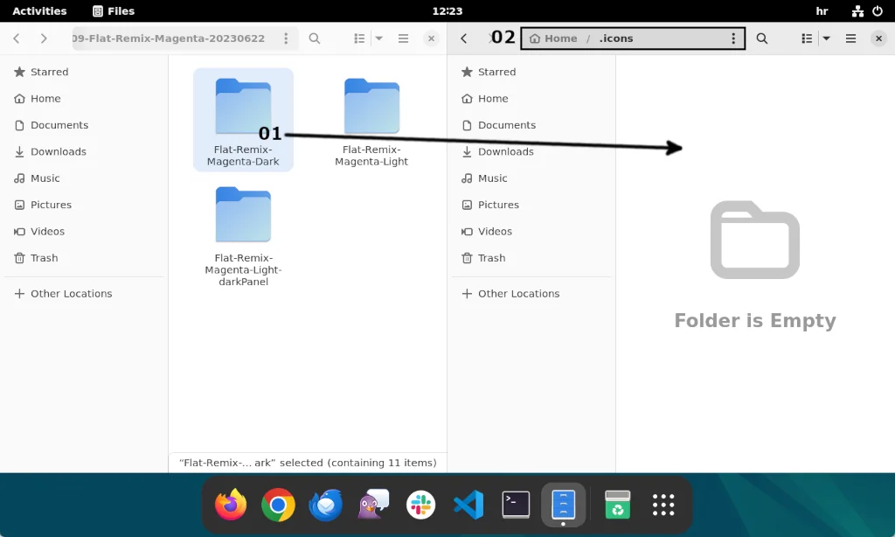Image resolution: width=895 pixels, height=537 pixels.
Task: Open Trash from the right sidebar
Action: 491,257
